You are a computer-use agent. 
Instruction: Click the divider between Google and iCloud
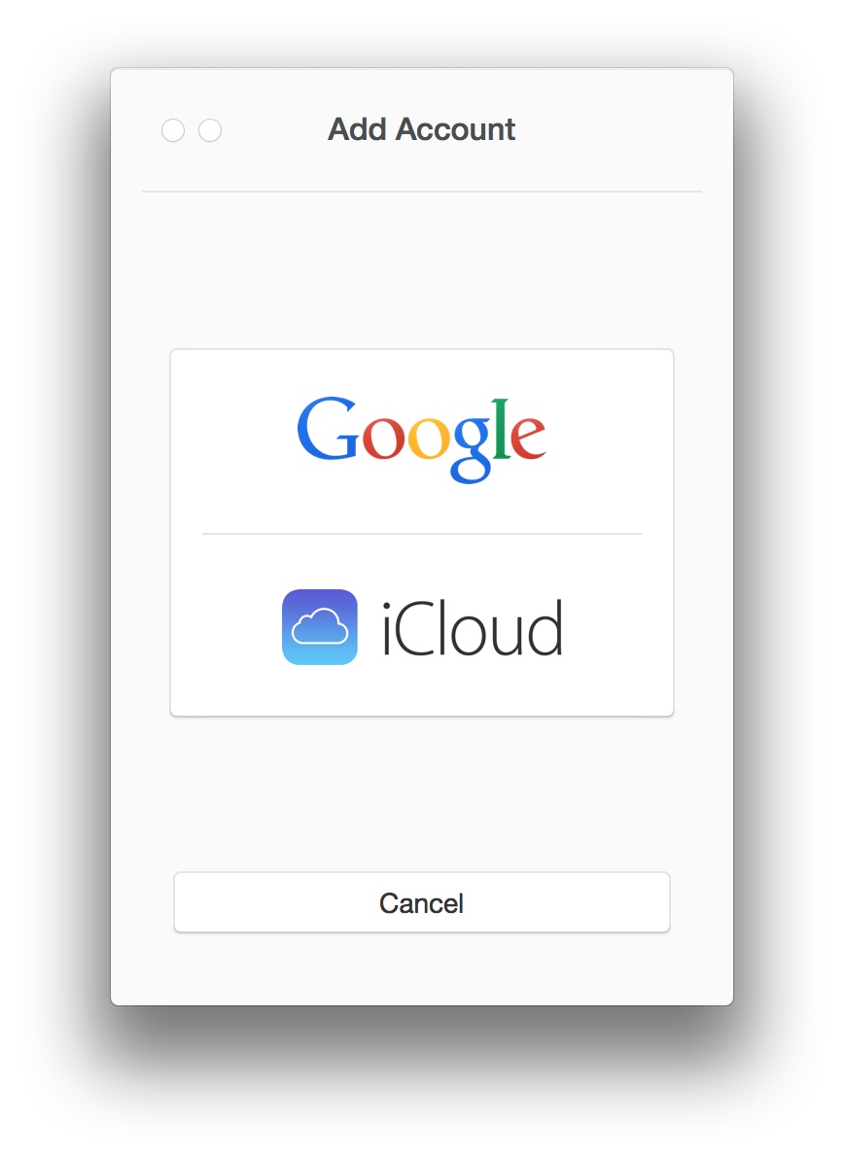pyautogui.click(x=422, y=533)
